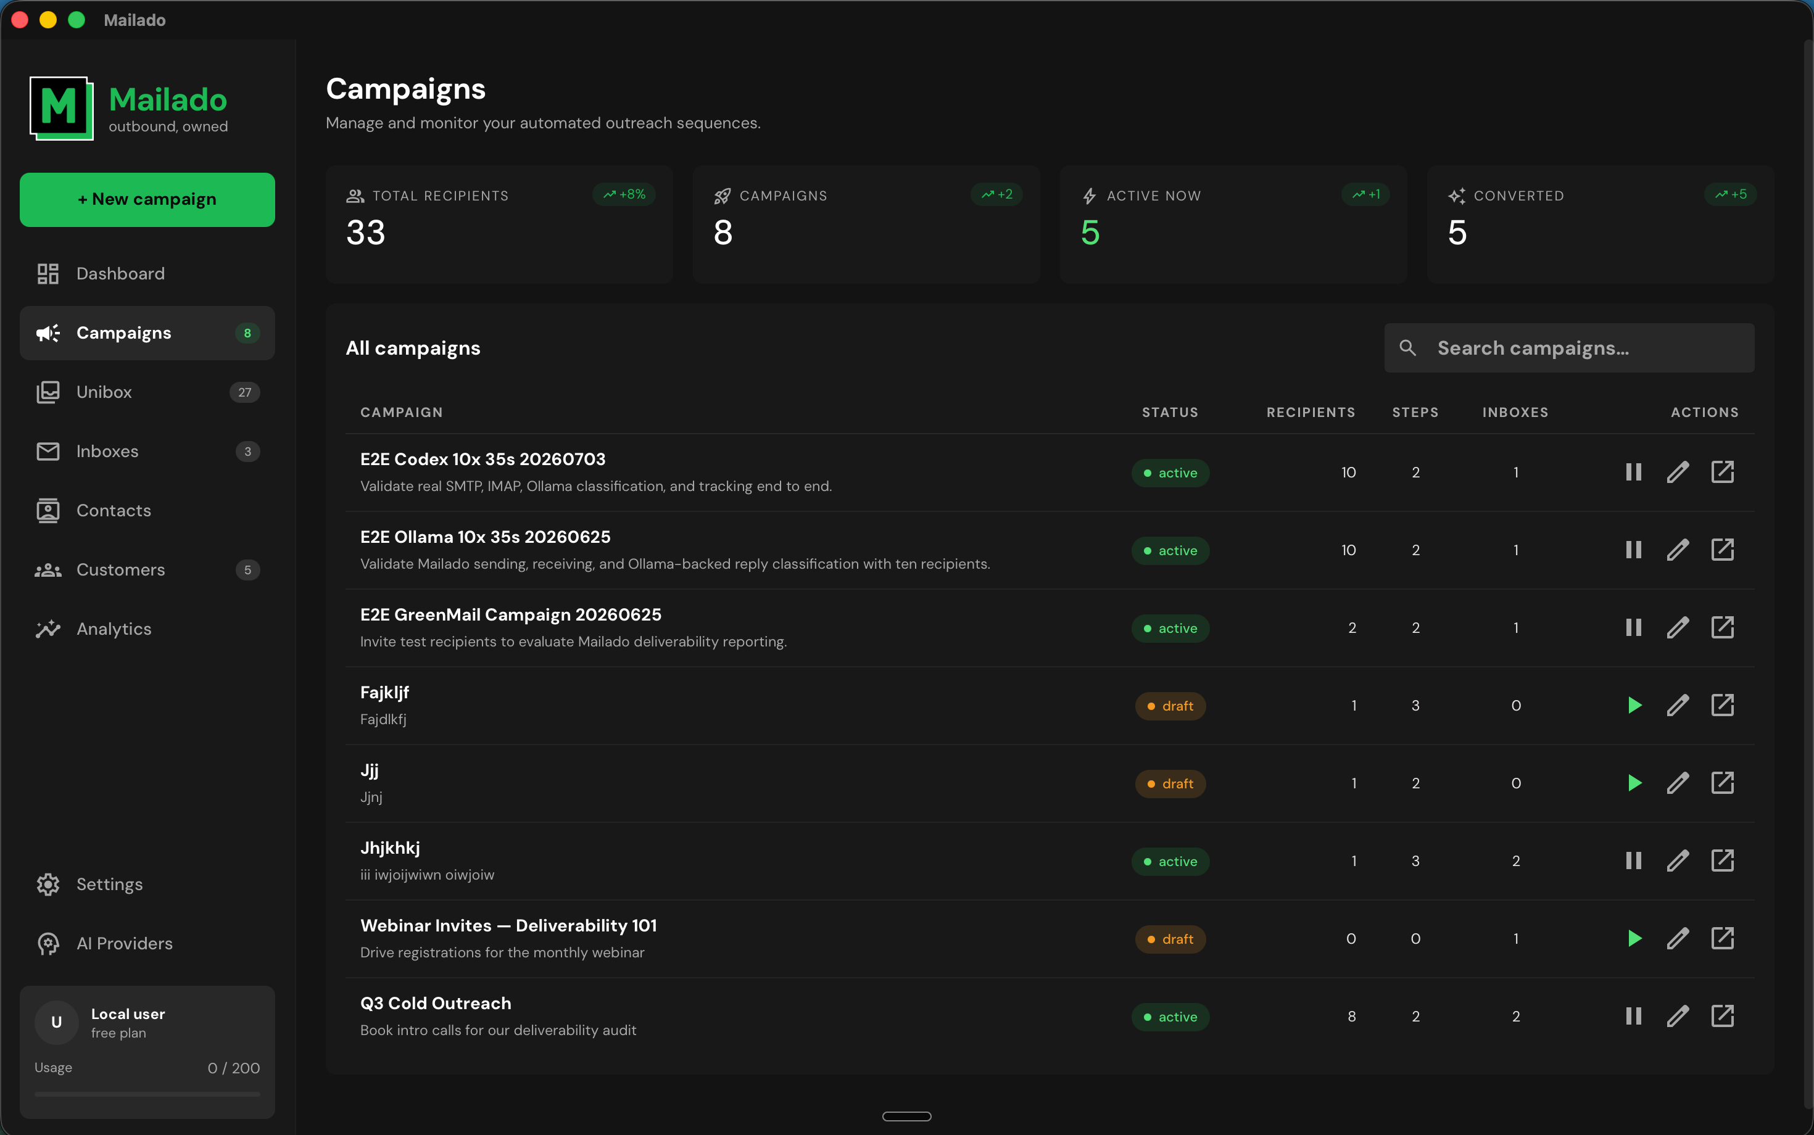Open the Fajkljf campaign details icon

pos(1723,706)
